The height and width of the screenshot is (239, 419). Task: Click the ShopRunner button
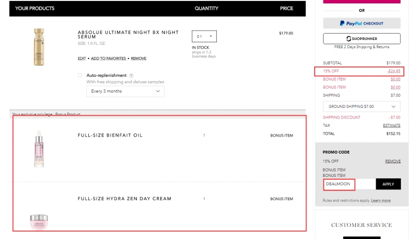(x=362, y=39)
